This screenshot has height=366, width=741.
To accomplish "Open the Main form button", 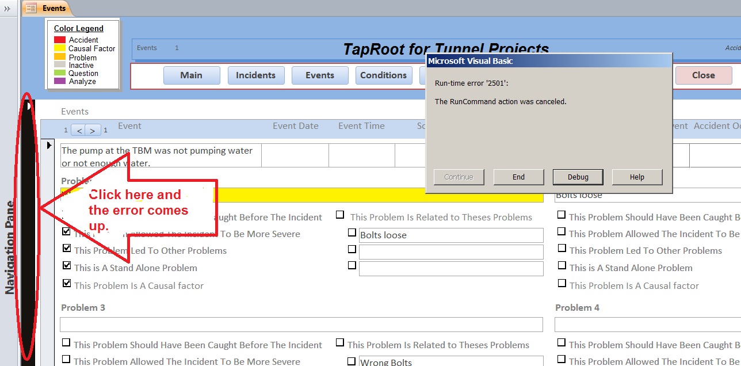I will click(192, 75).
